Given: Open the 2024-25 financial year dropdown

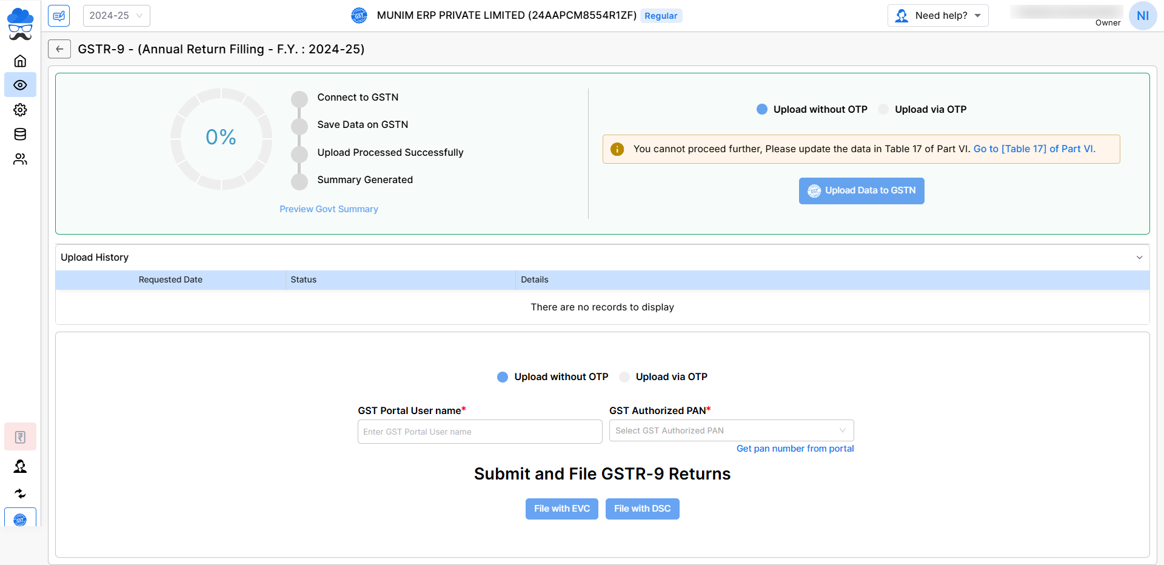Looking at the screenshot, I should coord(116,16).
